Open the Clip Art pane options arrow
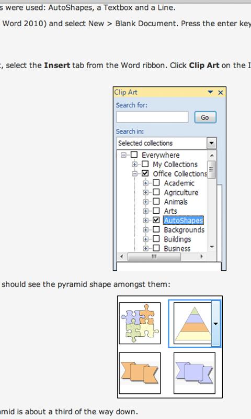This screenshot has height=419, width=251. (x=210, y=92)
